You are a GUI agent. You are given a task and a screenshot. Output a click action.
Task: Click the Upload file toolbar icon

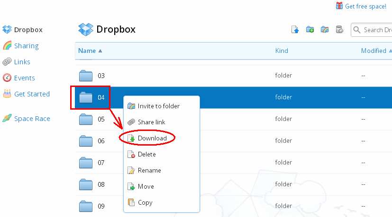point(295,29)
